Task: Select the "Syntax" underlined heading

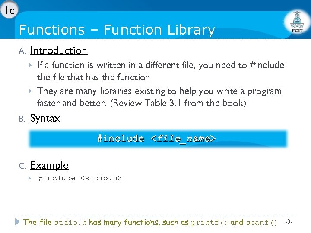Action: [45, 118]
